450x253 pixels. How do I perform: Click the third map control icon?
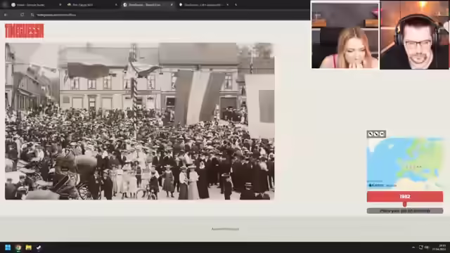tap(382, 134)
